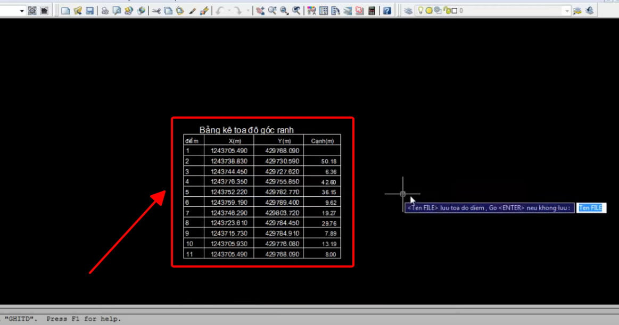Image resolution: width=619 pixels, height=325 pixels.
Task: Click edge length 36.15
Action: coord(329,193)
